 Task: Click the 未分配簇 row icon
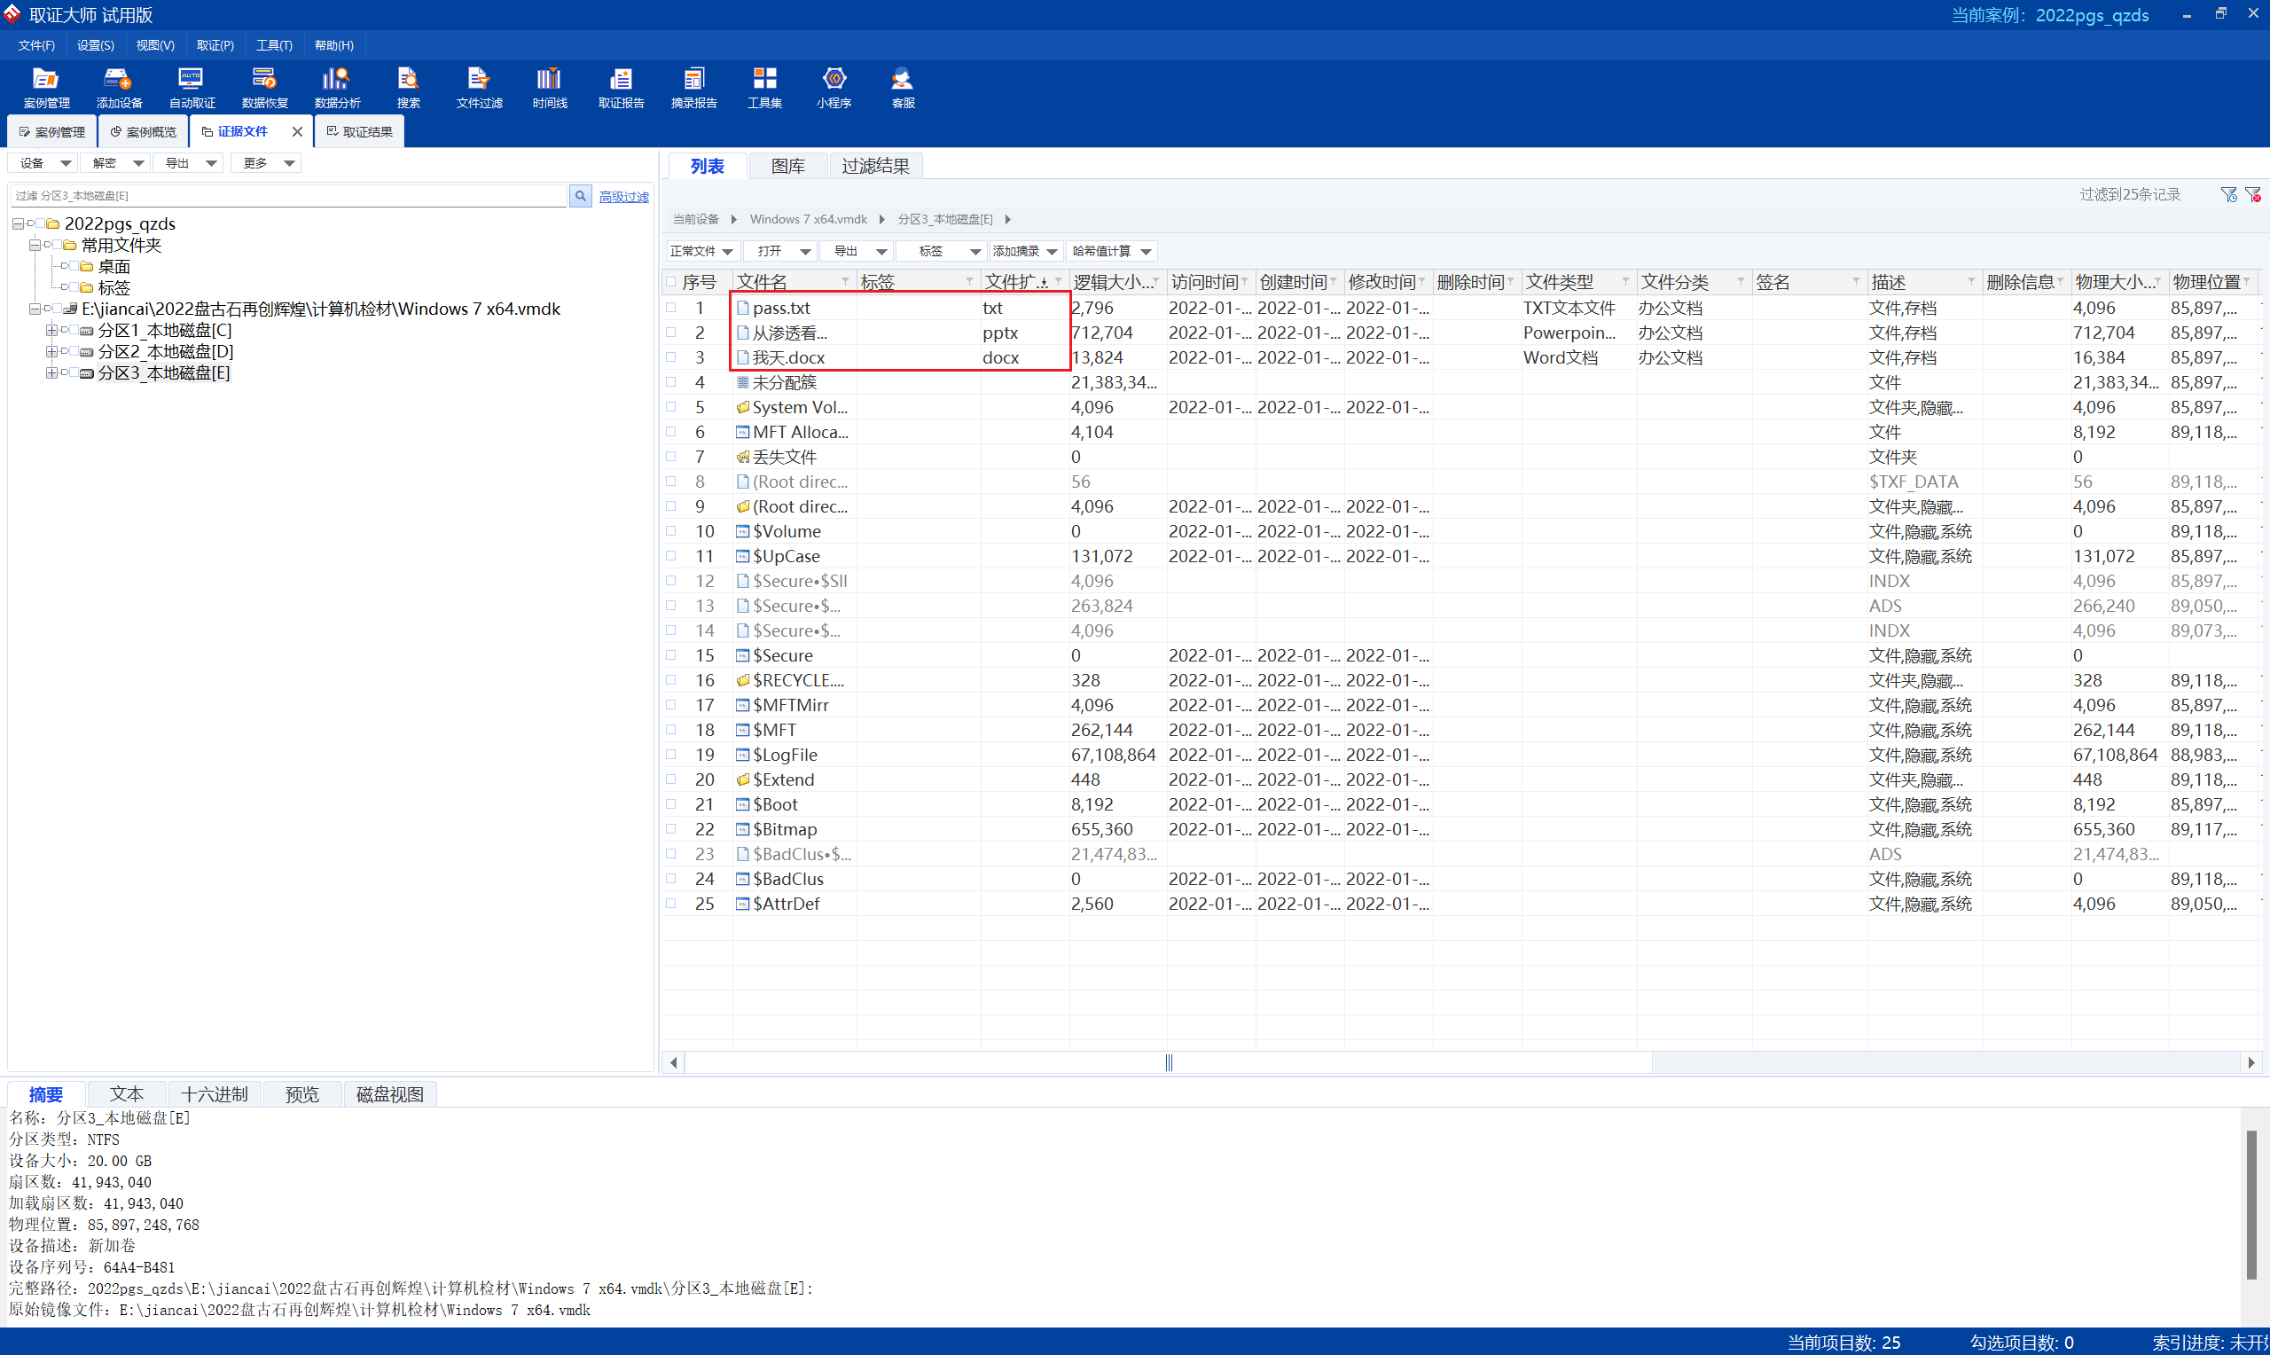742,382
